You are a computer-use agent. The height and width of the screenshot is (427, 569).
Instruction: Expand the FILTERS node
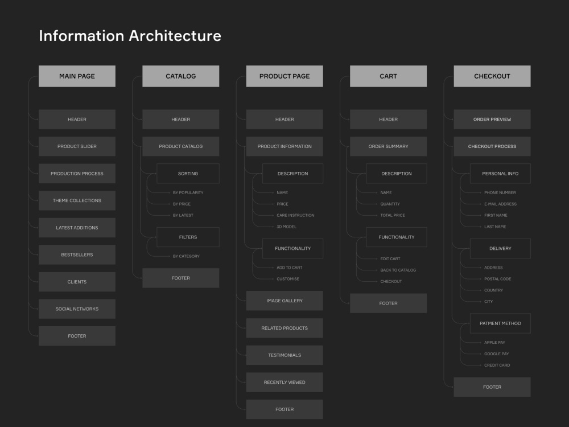click(188, 237)
